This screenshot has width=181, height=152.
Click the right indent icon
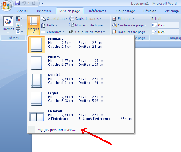click(x=154, y=32)
